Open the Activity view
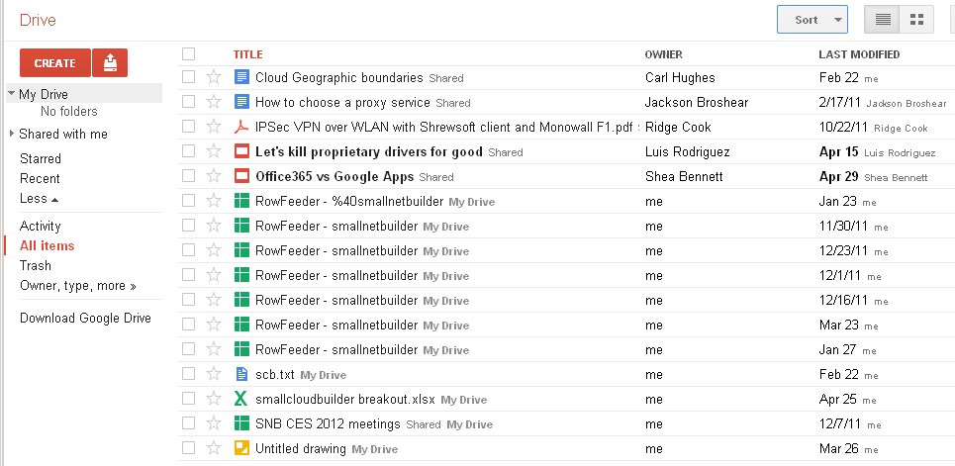Image resolution: width=955 pixels, height=466 pixels. click(x=41, y=226)
